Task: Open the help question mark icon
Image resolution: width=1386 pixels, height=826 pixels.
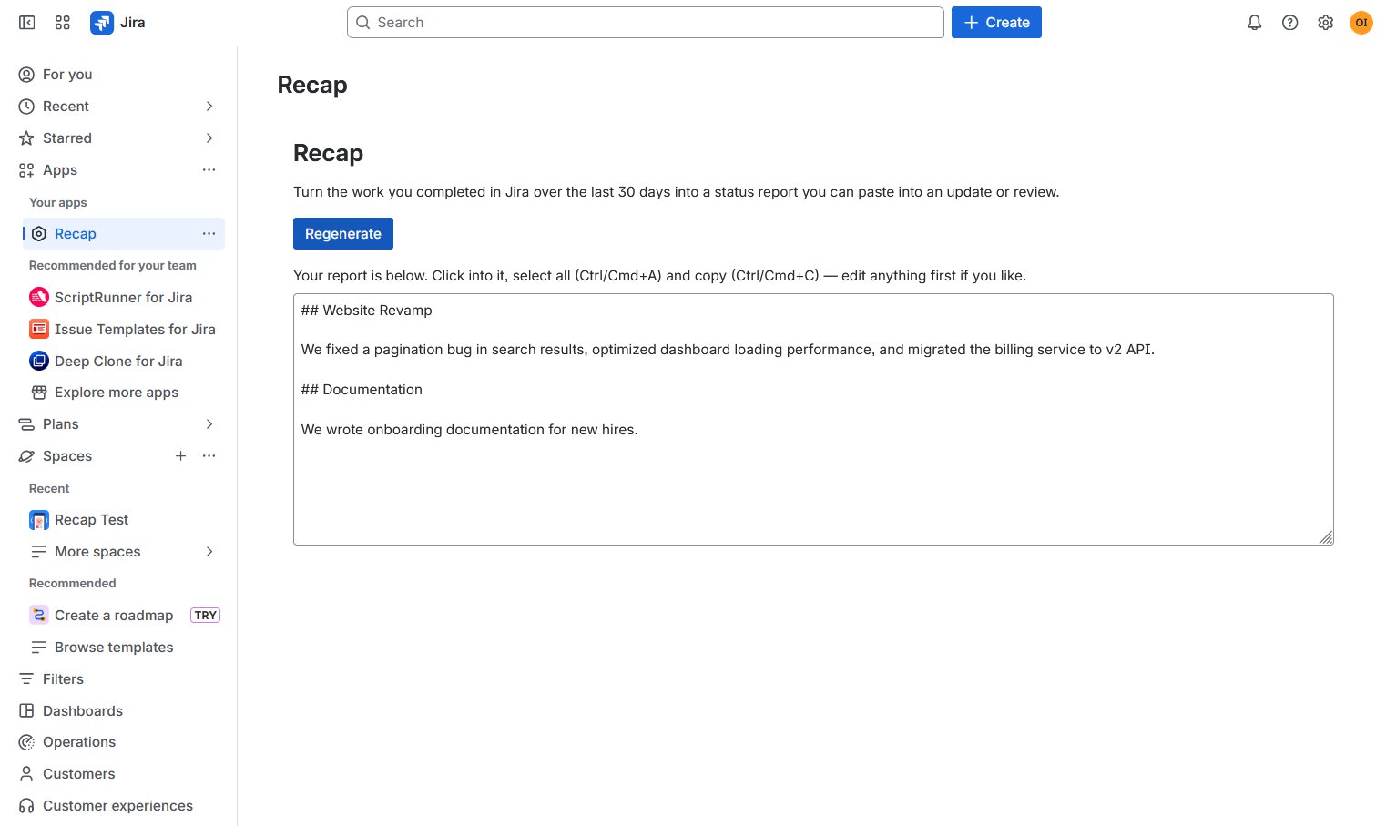Action: [1290, 23]
